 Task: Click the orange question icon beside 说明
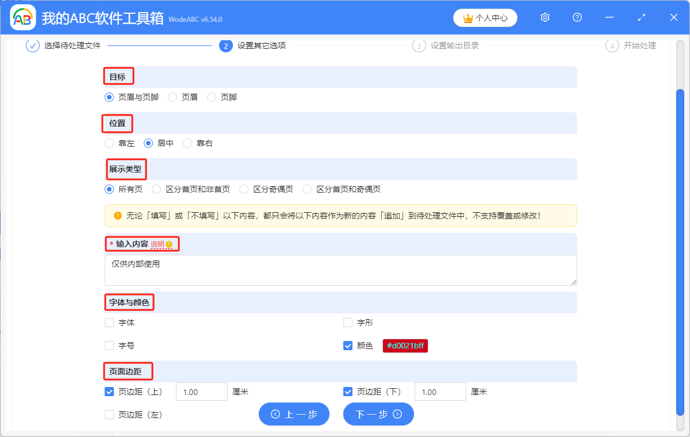(168, 244)
